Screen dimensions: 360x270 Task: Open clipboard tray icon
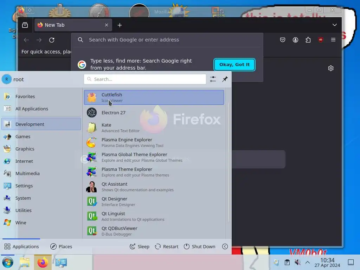[x=287, y=262]
